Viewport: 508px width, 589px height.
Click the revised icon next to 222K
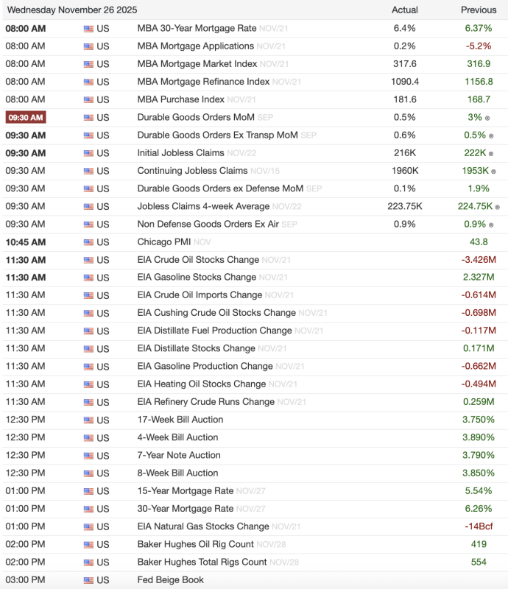(x=493, y=153)
